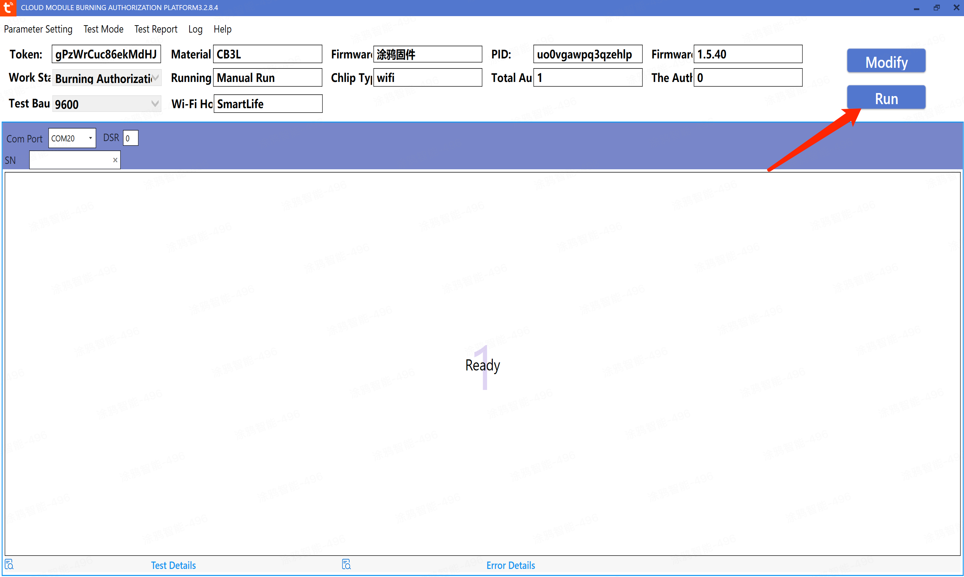Open the Test Mode menu

(x=104, y=29)
